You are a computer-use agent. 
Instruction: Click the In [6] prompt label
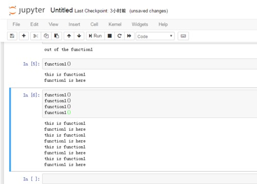31,95
